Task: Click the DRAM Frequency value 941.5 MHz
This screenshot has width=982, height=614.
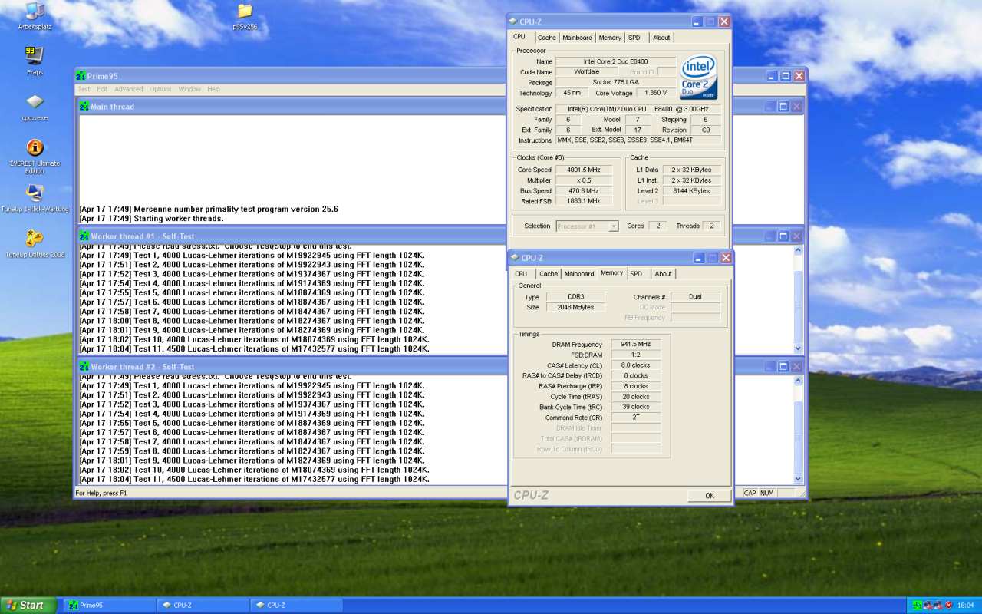Action: point(635,345)
